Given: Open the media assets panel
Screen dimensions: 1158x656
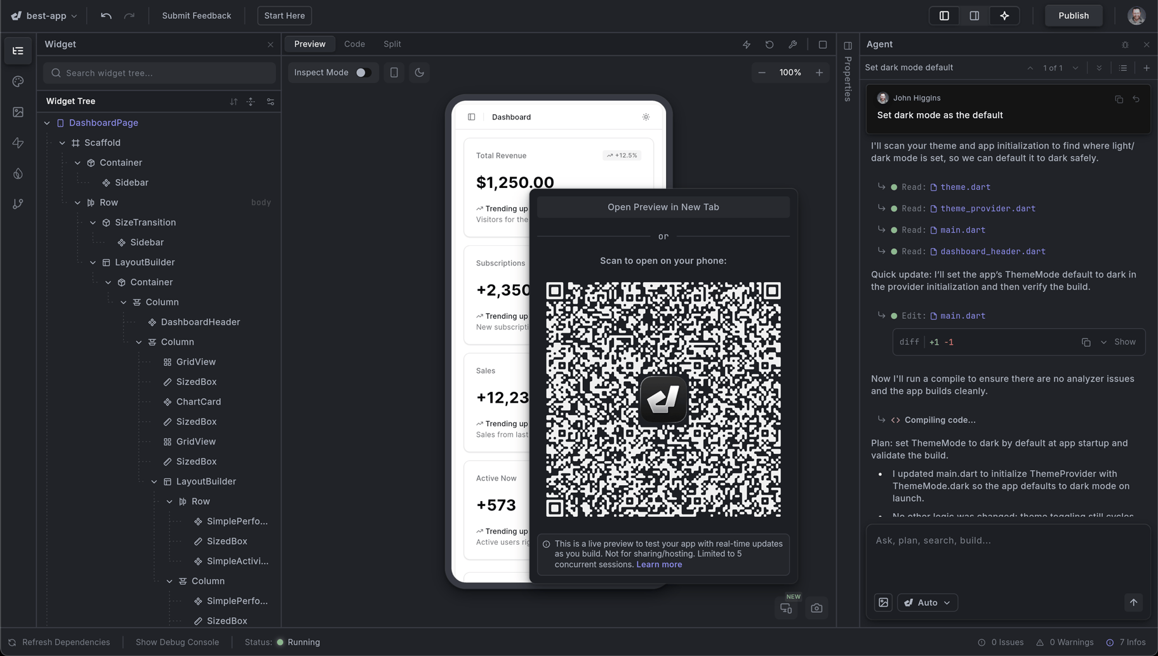Looking at the screenshot, I should [x=18, y=112].
